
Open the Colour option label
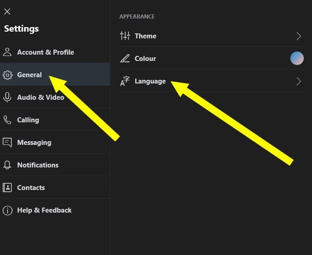click(145, 59)
